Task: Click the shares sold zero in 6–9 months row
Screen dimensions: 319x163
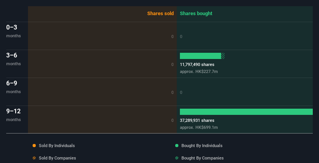Action: (173, 92)
